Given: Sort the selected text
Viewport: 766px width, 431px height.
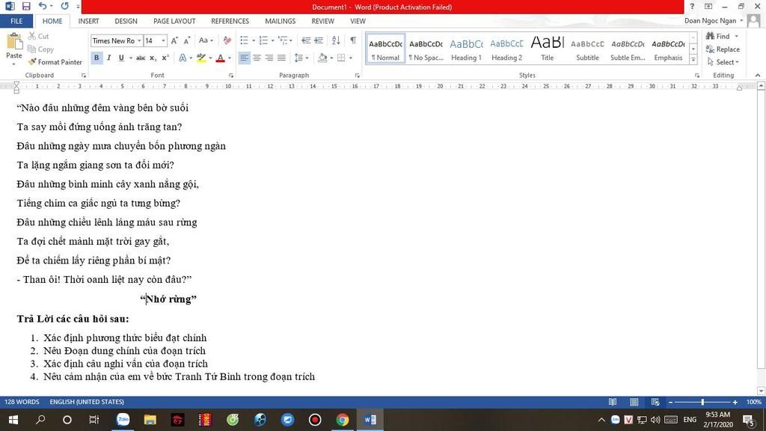Looking at the screenshot, I should [336, 40].
